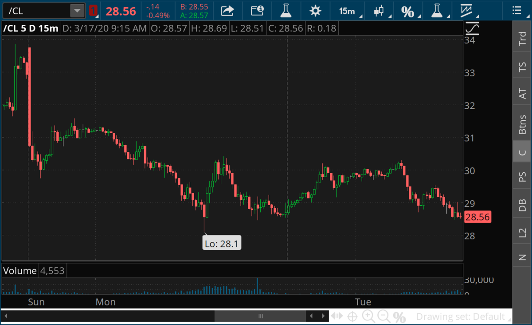Click the last price 28.56 in header
The width and height of the screenshot is (532, 325).
pos(120,11)
